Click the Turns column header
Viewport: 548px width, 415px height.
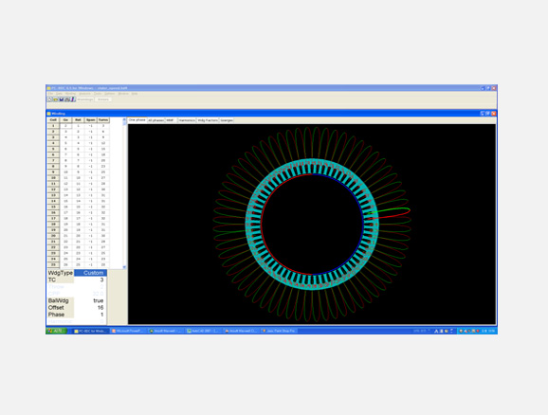103,119
